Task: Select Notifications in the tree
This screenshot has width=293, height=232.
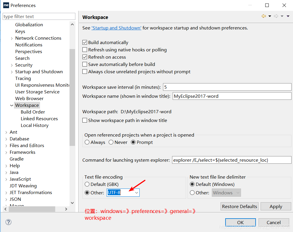Action: click(x=29, y=45)
